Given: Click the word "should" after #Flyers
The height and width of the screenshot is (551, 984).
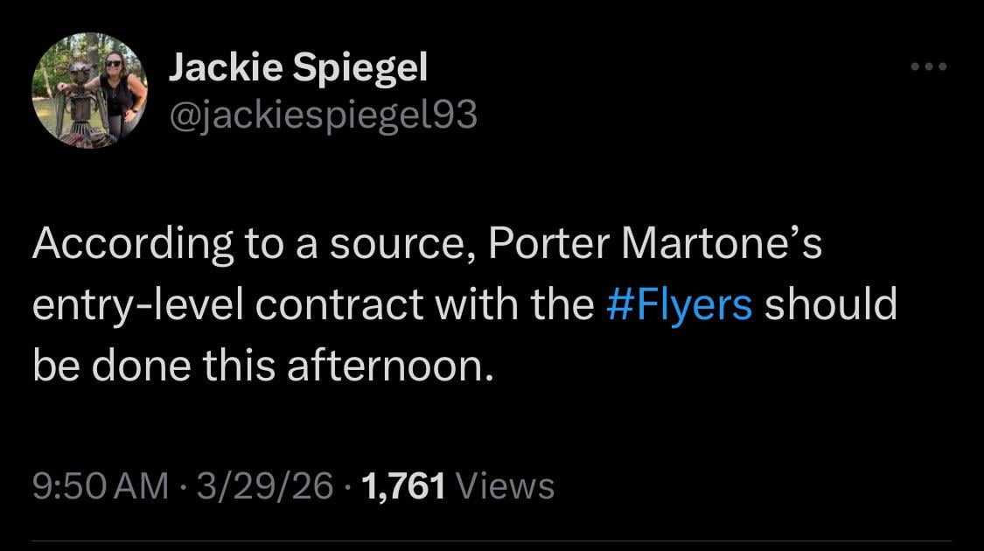Looking at the screenshot, I should (x=831, y=303).
